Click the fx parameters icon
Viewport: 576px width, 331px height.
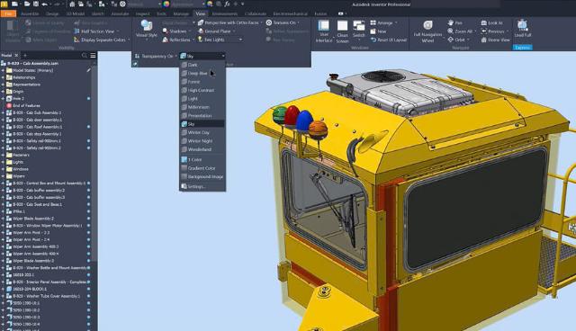pyautogui.click(x=227, y=4)
